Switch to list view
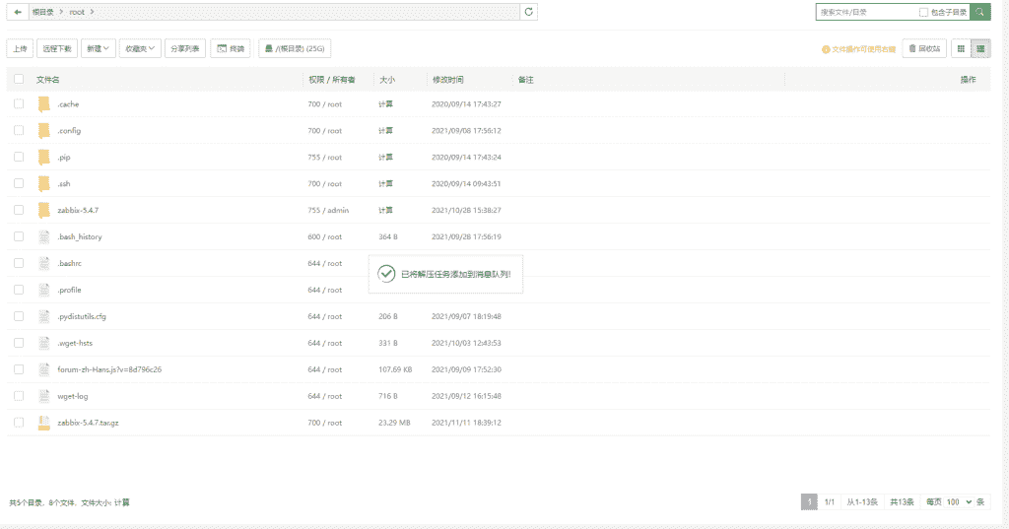Image resolution: width=1009 pixels, height=529 pixels. pyautogui.click(x=980, y=49)
